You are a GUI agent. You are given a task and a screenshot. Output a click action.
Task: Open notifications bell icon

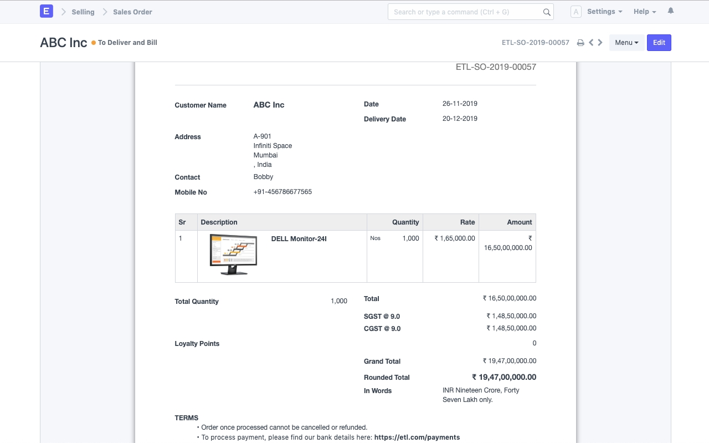click(x=671, y=11)
